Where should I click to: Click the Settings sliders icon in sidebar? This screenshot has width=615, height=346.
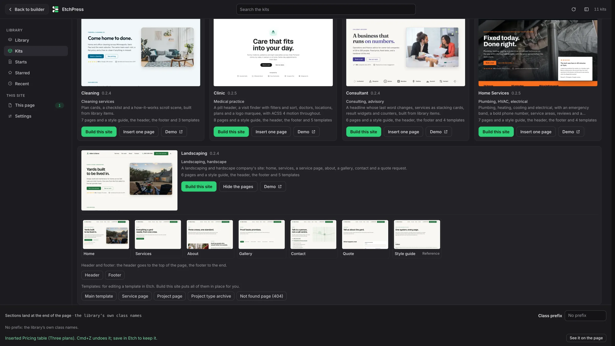tap(10, 116)
